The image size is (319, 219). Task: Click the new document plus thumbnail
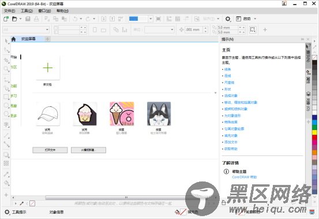point(48,68)
